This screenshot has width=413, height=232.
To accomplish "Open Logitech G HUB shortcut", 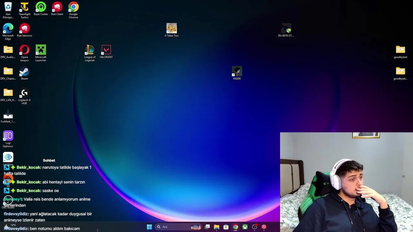I will click(25, 97).
